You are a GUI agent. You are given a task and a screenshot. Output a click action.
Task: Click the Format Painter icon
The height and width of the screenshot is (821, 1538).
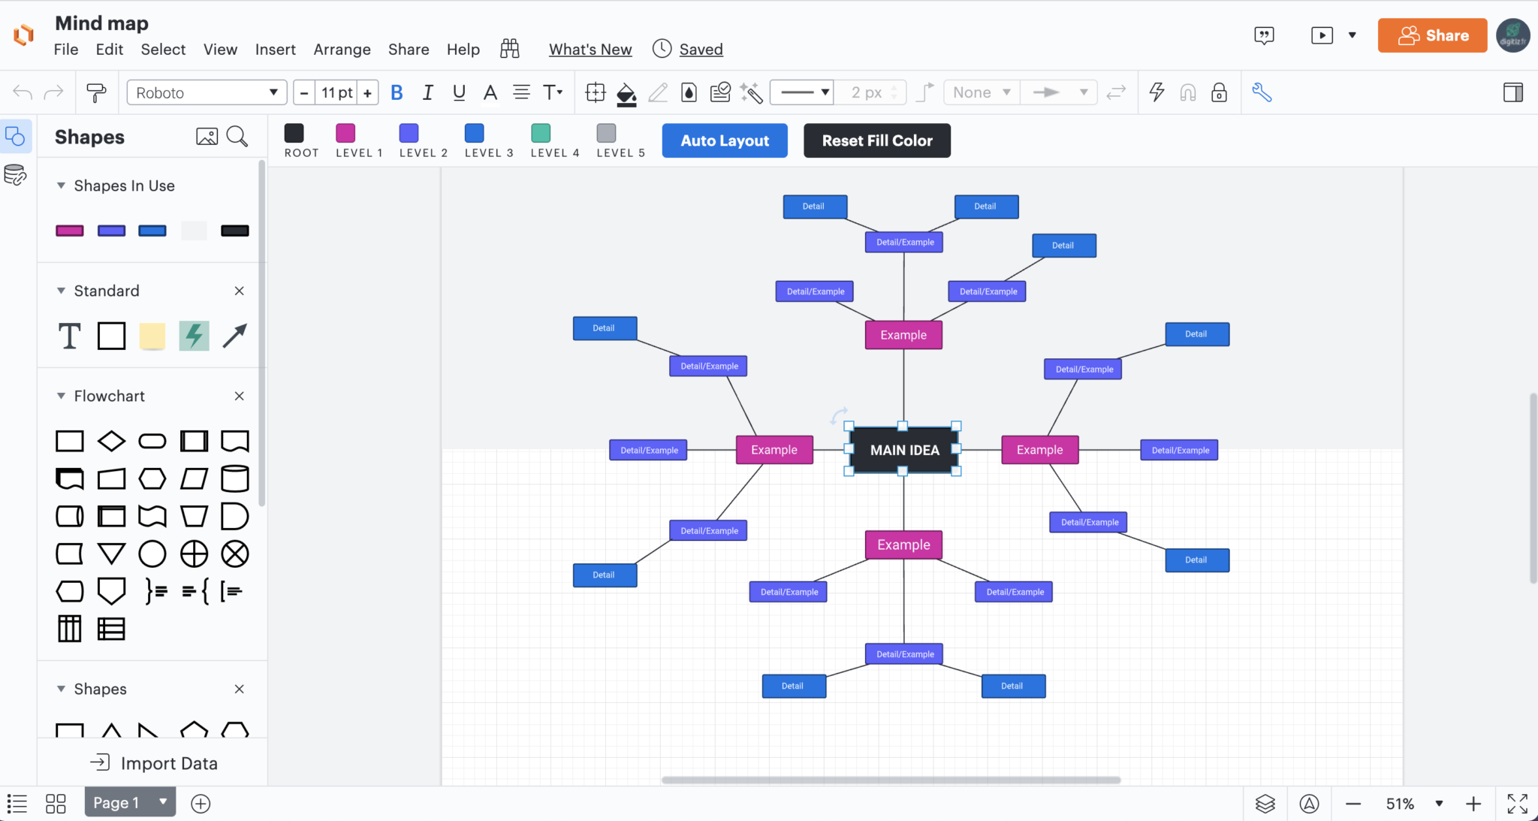96,92
